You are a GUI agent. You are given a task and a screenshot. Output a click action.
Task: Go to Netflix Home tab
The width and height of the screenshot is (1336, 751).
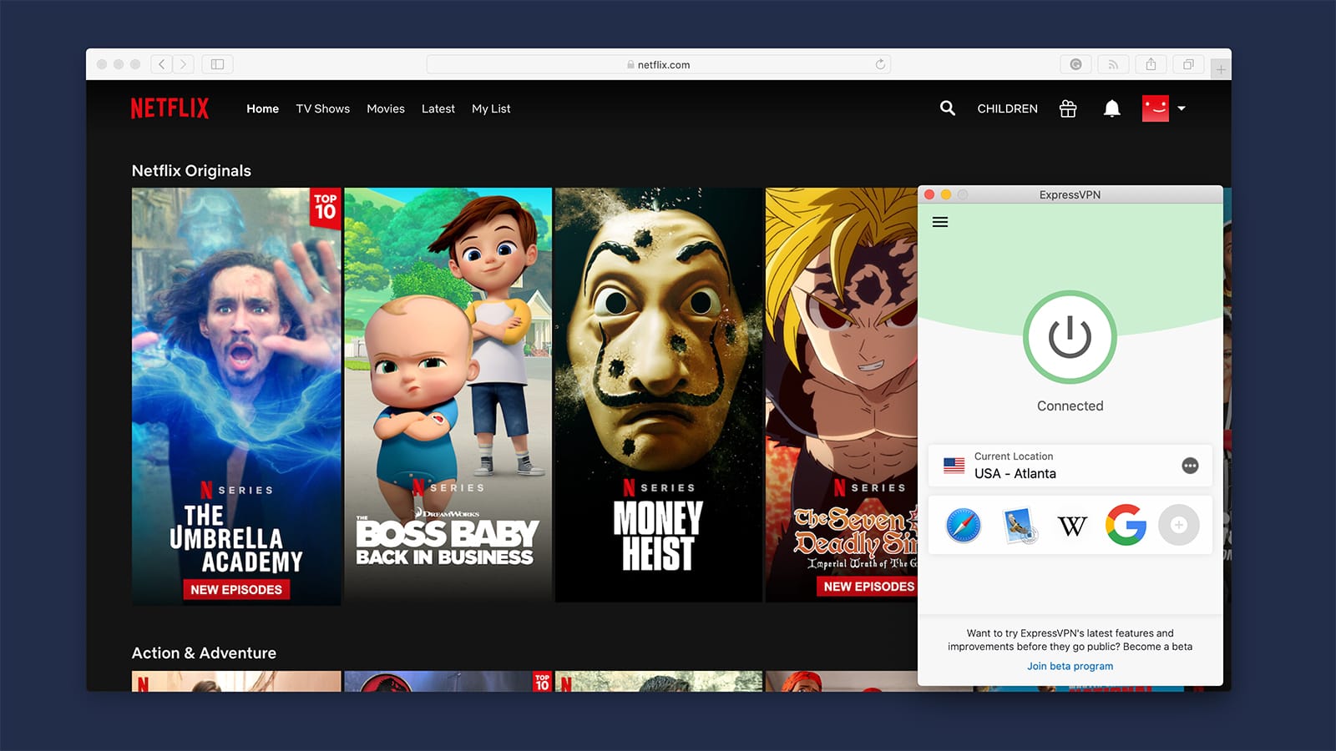pyautogui.click(x=262, y=108)
